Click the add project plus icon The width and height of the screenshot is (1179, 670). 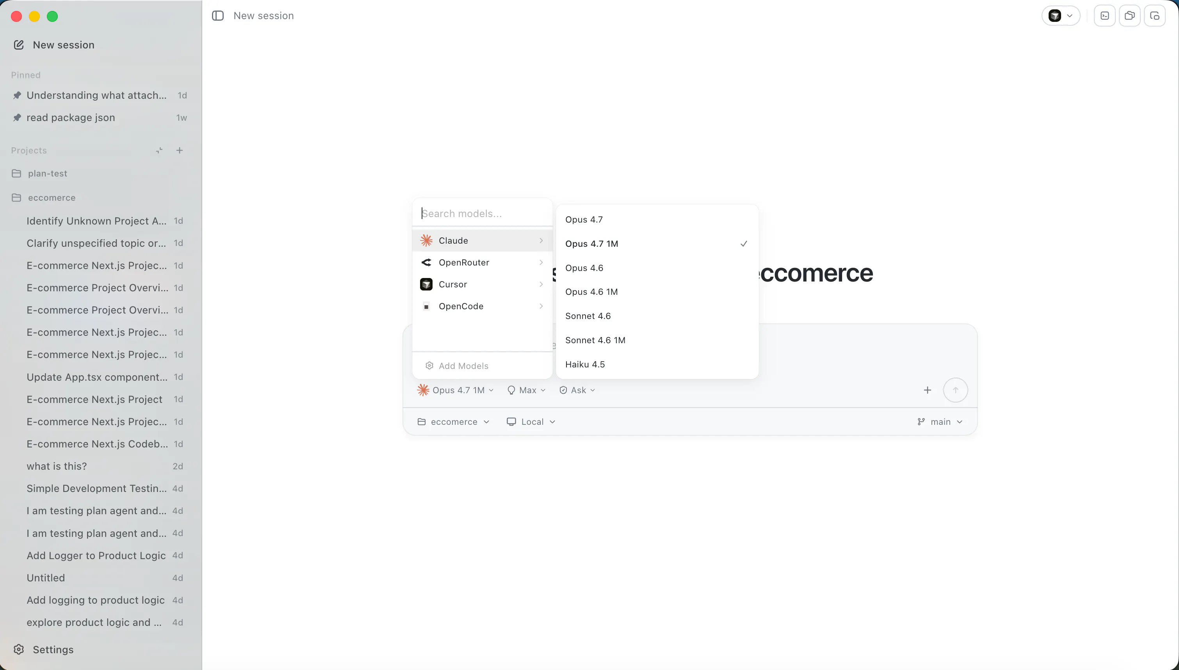[x=180, y=150]
